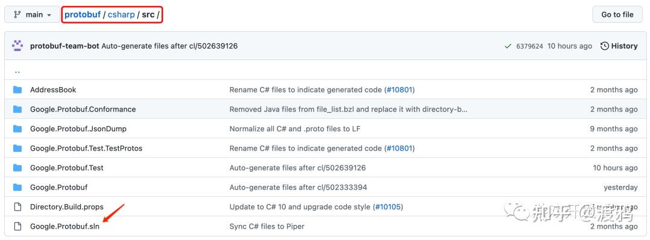This screenshot has width=650, height=240.
Task: Open the Google.Protobuf.Conformance folder
Action: click(x=82, y=109)
